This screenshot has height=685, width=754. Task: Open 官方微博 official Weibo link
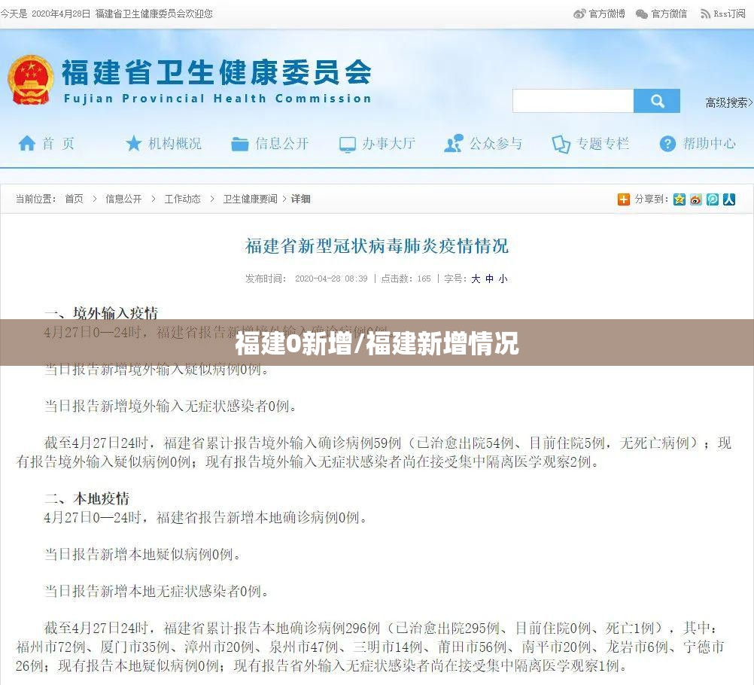(600, 14)
